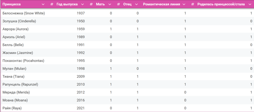Screen dimensions: 254x112
Task: Select the Ариэль (Ariel) cell
Action: [14, 37]
